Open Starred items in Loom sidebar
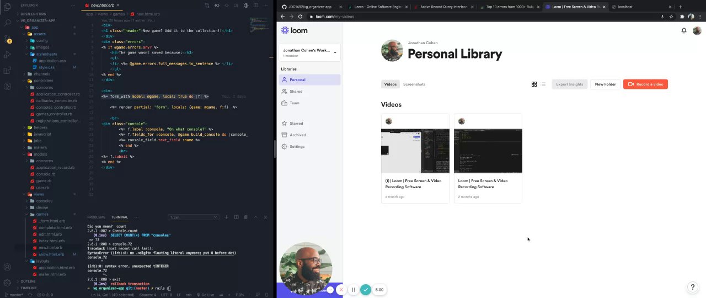Viewport: 706px width, 298px height. coord(309,123)
